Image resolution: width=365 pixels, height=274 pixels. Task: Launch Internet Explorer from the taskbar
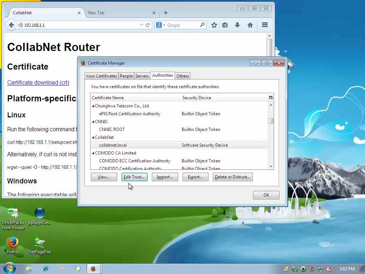tap(45, 269)
